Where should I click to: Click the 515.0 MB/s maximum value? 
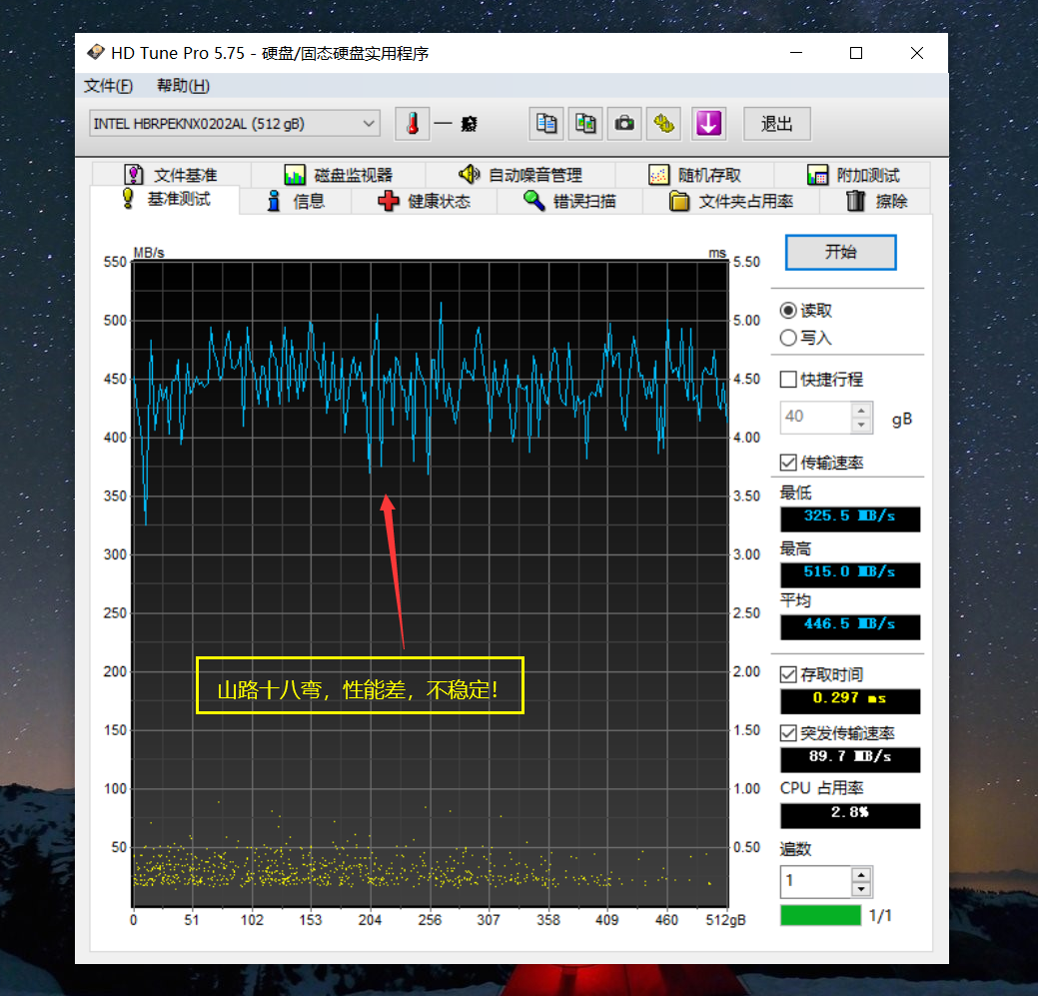click(850, 574)
